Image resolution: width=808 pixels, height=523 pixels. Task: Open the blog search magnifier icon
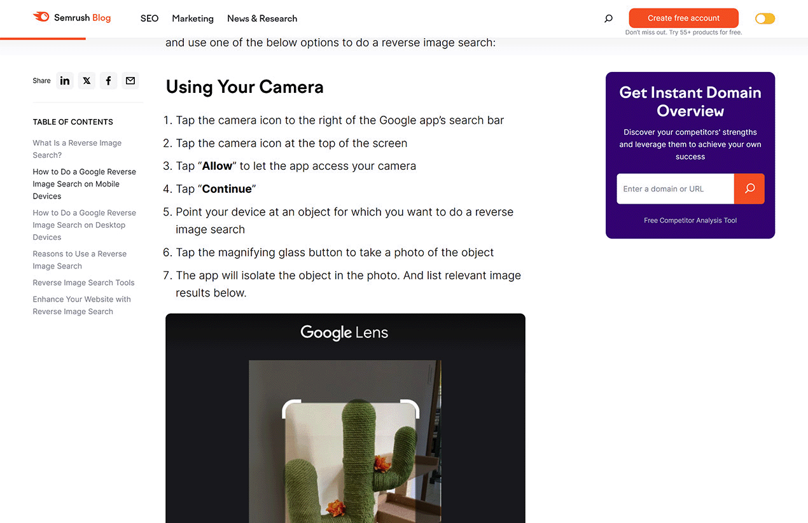pos(608,18)
